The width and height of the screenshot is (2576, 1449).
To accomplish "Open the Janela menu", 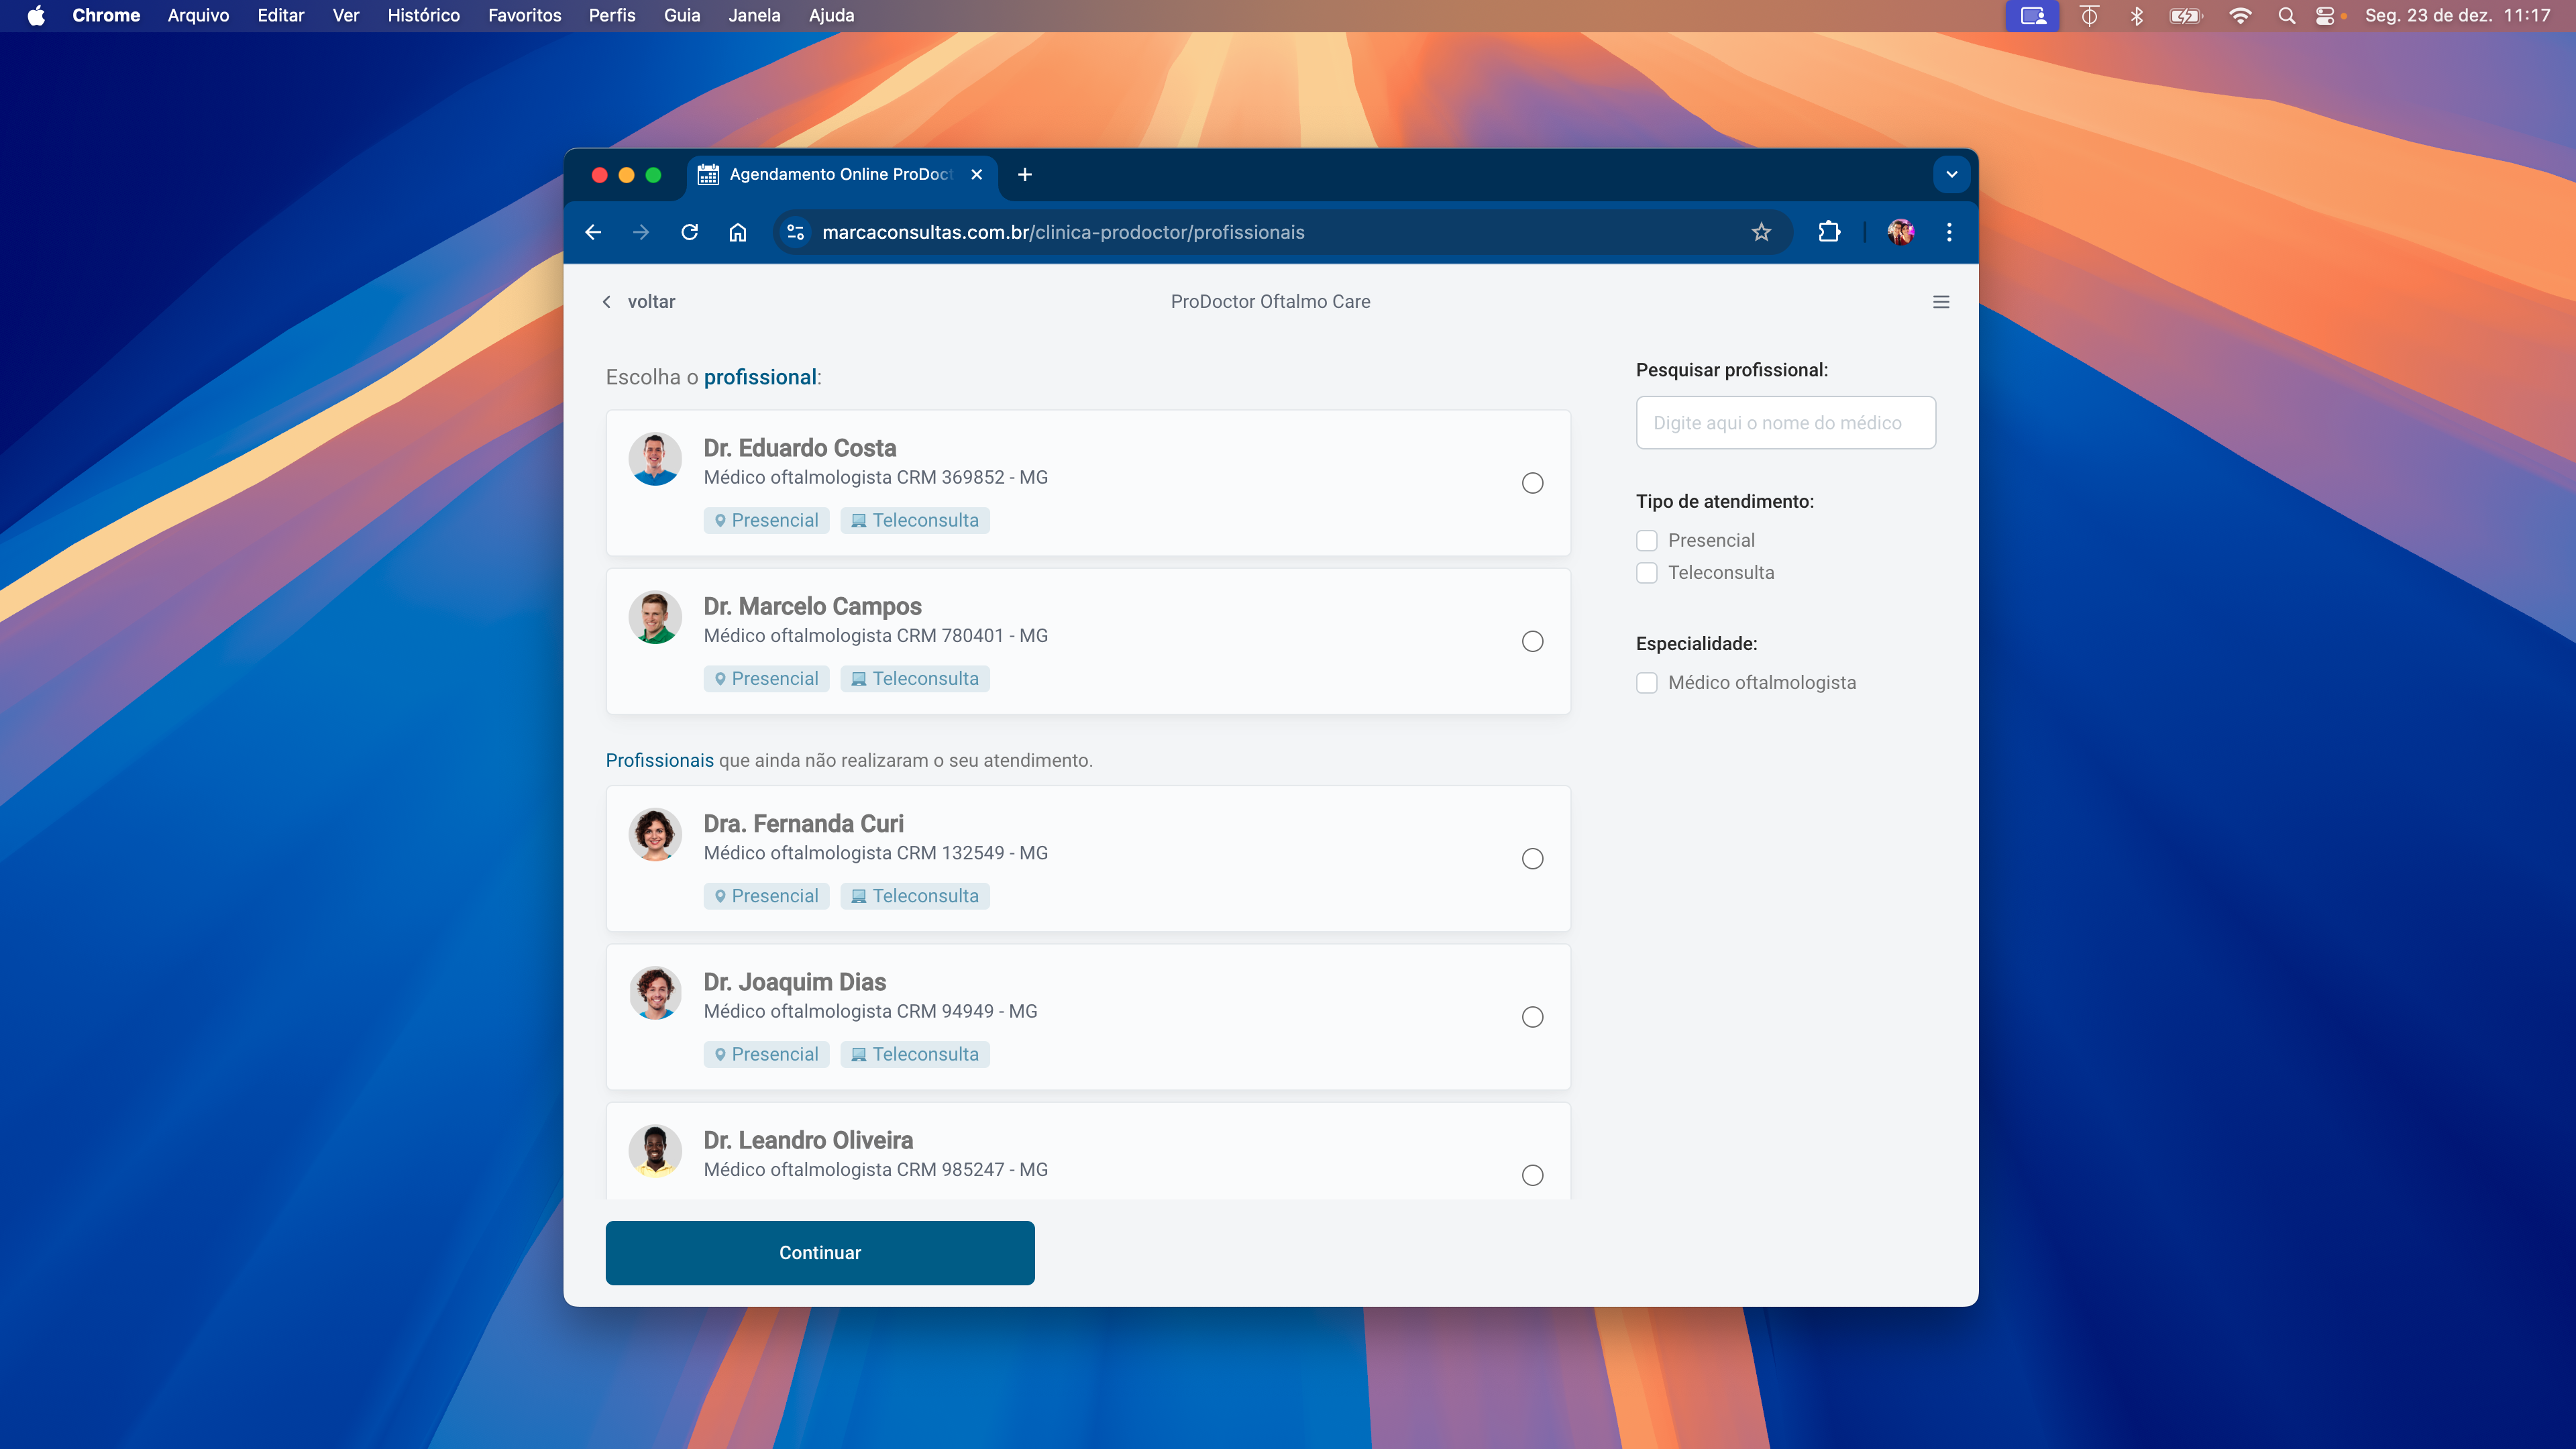I will [x=754, y=15].
